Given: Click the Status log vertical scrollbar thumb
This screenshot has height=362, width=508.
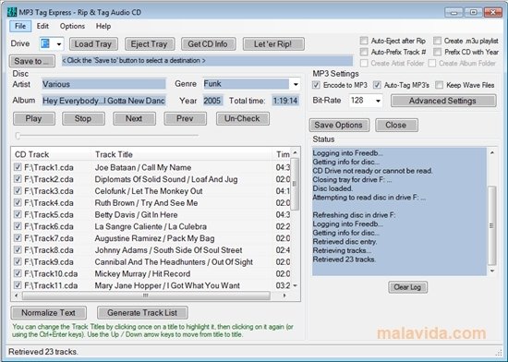Looking at the screenshot, I should tap(492, 225).
